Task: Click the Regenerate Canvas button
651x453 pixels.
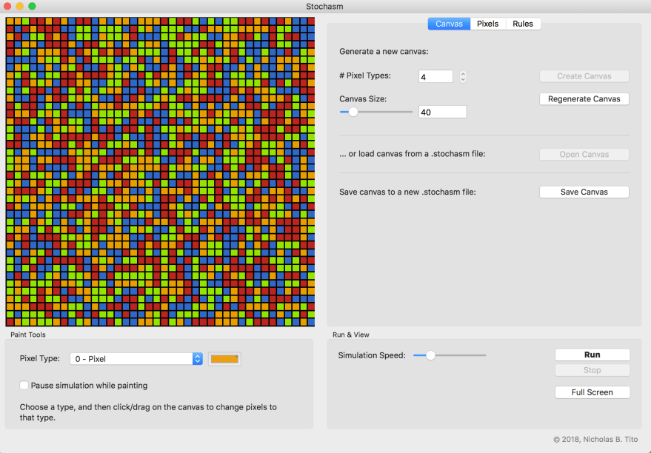Action: 584,99
